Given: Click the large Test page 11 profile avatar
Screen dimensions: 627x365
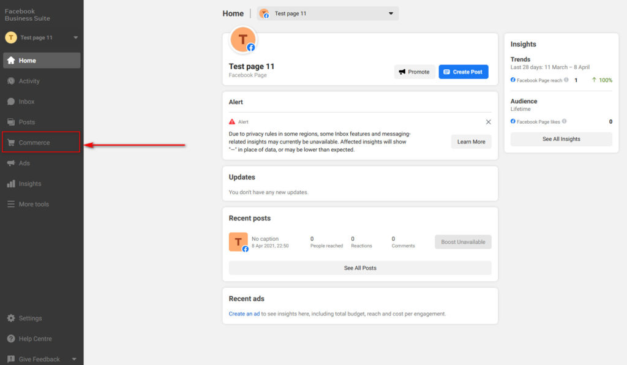Looking at the screenshot, I should (x=242, y=40).
